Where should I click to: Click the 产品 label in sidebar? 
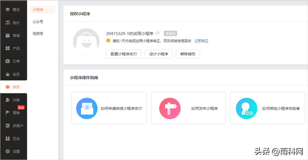[16, 48]
